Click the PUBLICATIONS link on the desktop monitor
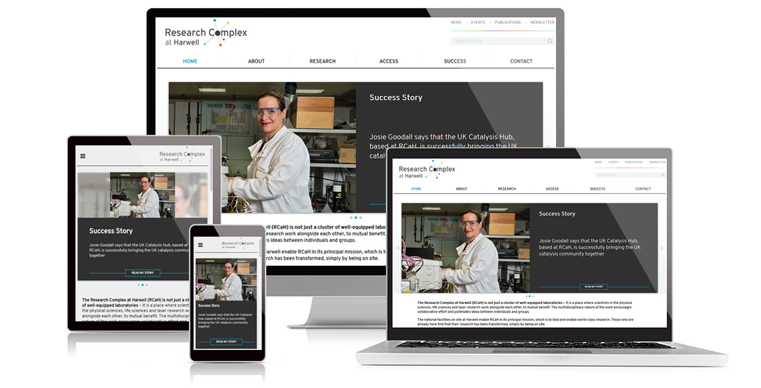The width and height of the screenshot is (761, 388). click(x=507, y=22)
